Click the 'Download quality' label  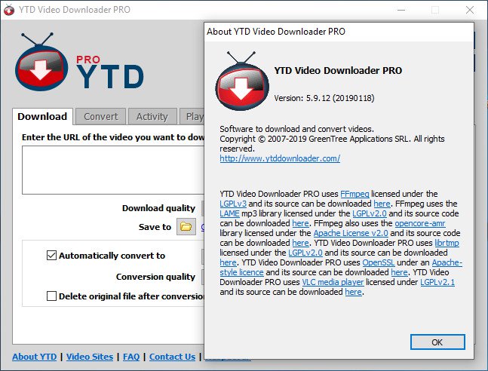click(158, 208)
